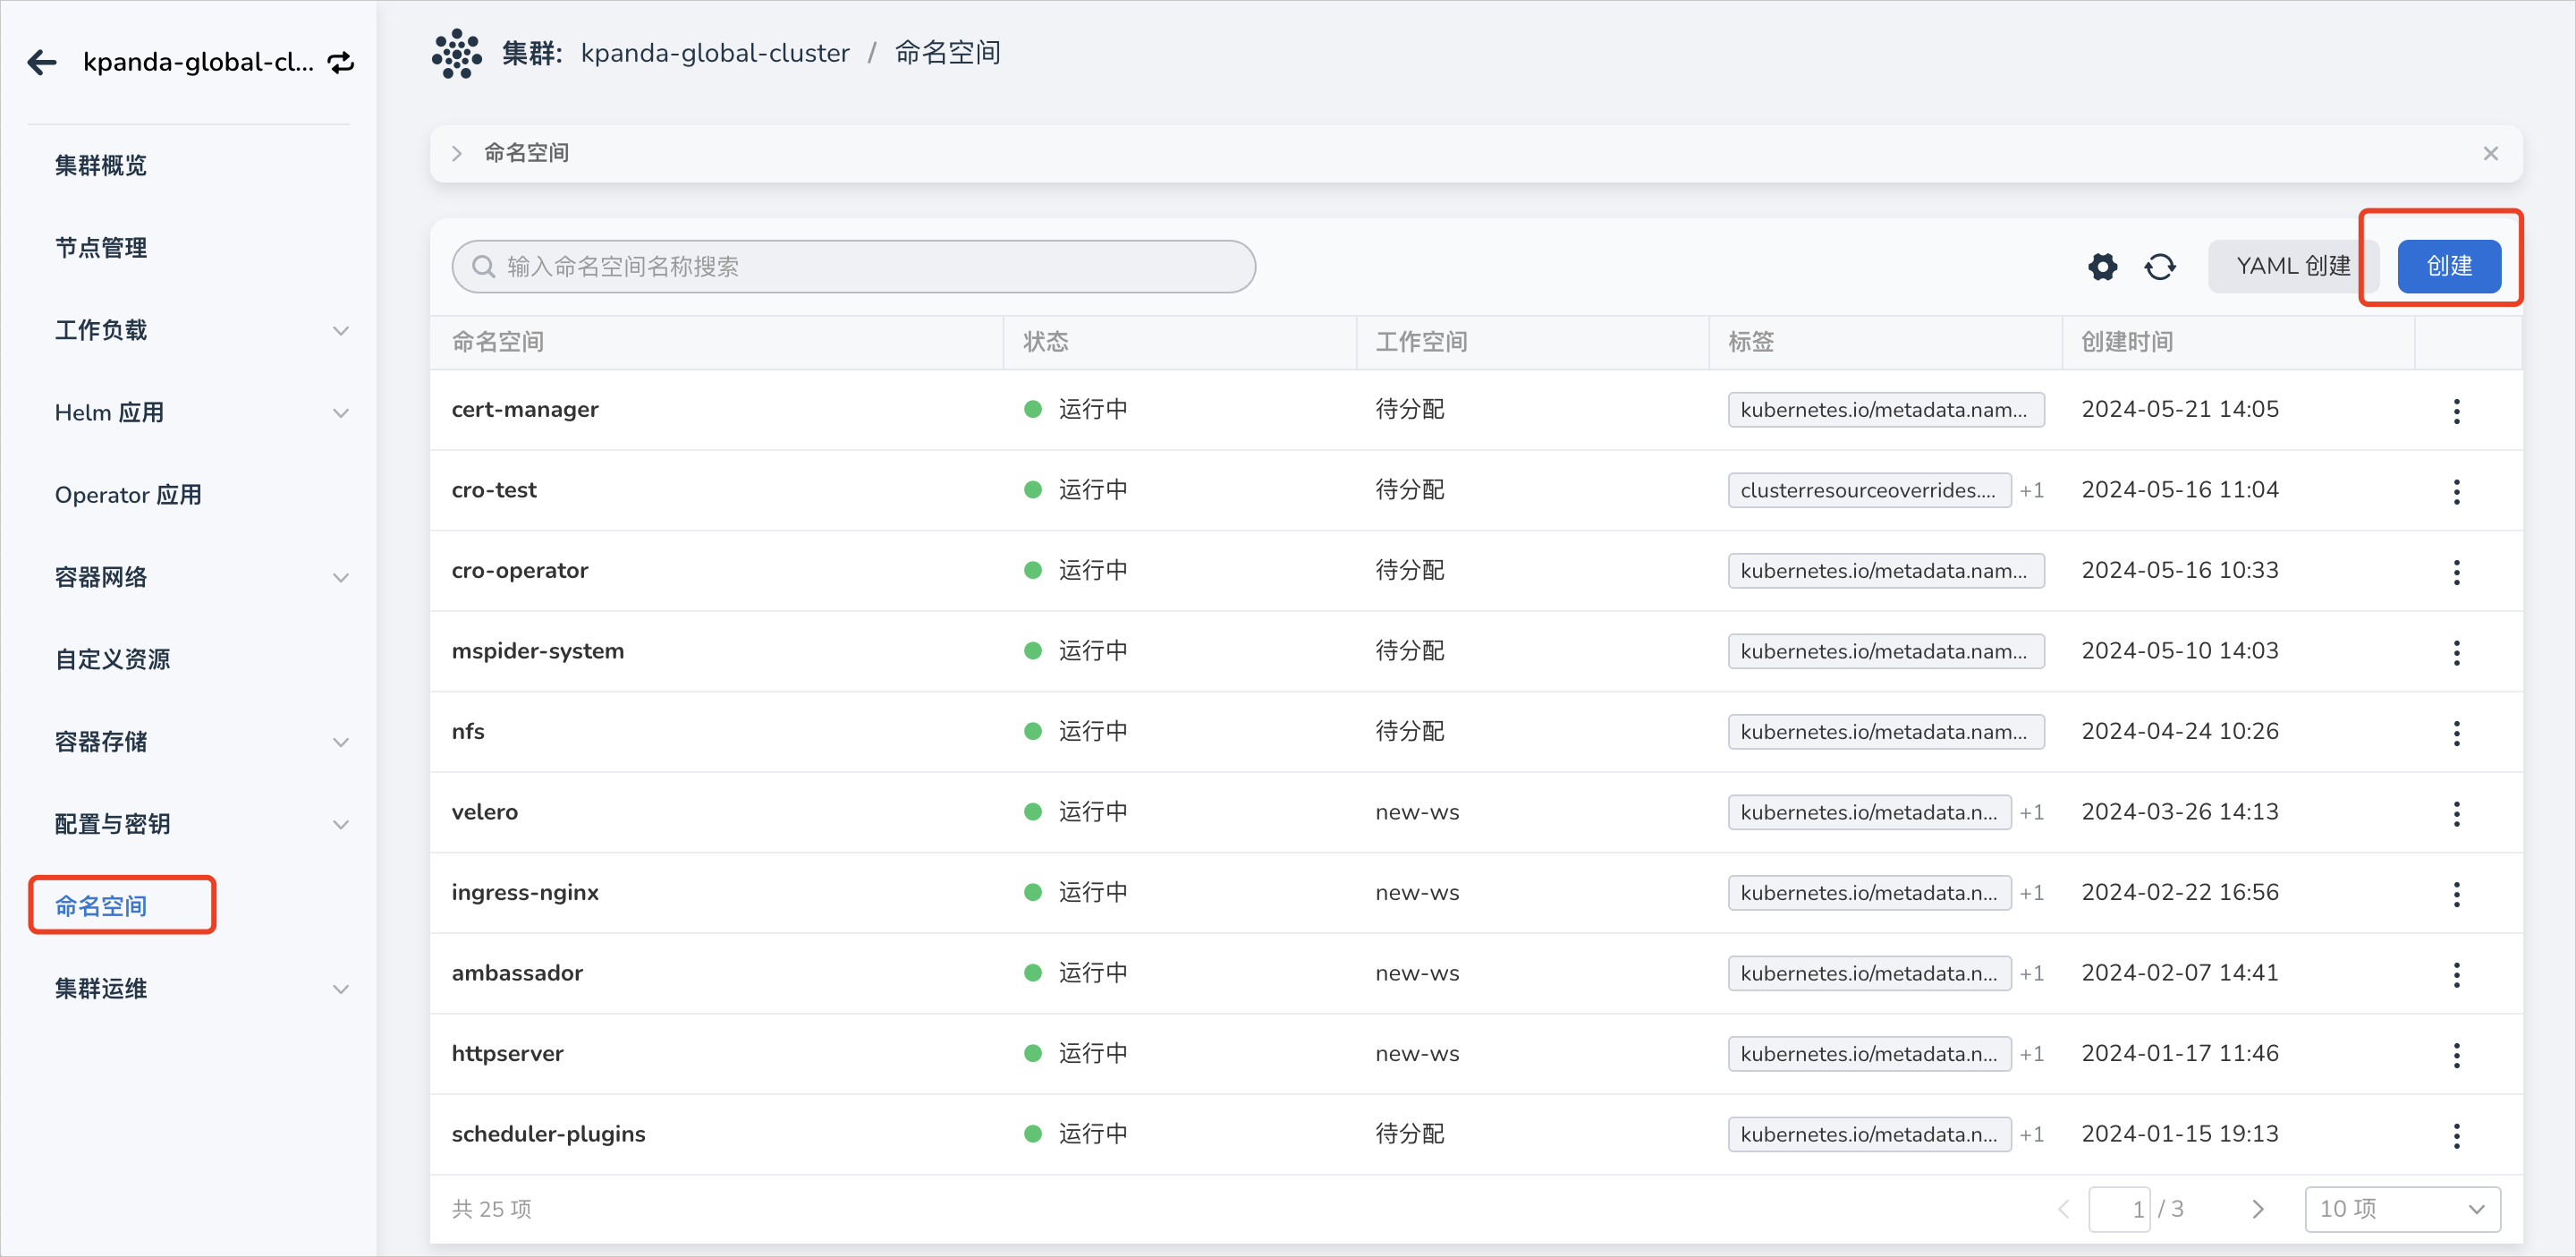Open more actions for httpserver row
The height and width of the screenshot is (1257, 2576).
click(x=2456, y=1054)
